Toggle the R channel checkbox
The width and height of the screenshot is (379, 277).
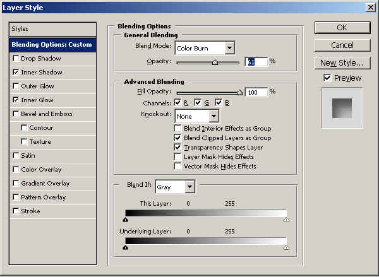(x=177, y=103)
